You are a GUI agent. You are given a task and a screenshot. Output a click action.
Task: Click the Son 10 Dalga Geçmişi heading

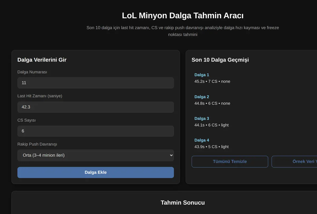[x=220, y=60]
